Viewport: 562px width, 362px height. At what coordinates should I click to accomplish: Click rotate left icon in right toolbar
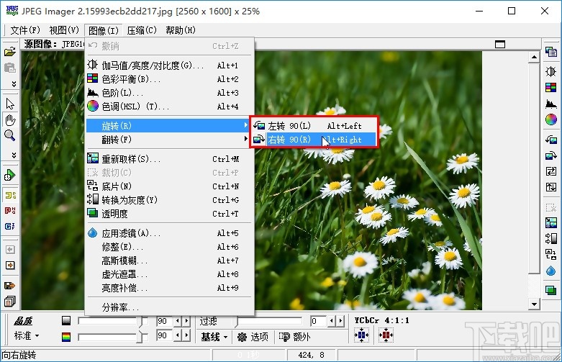click(551, 139)
